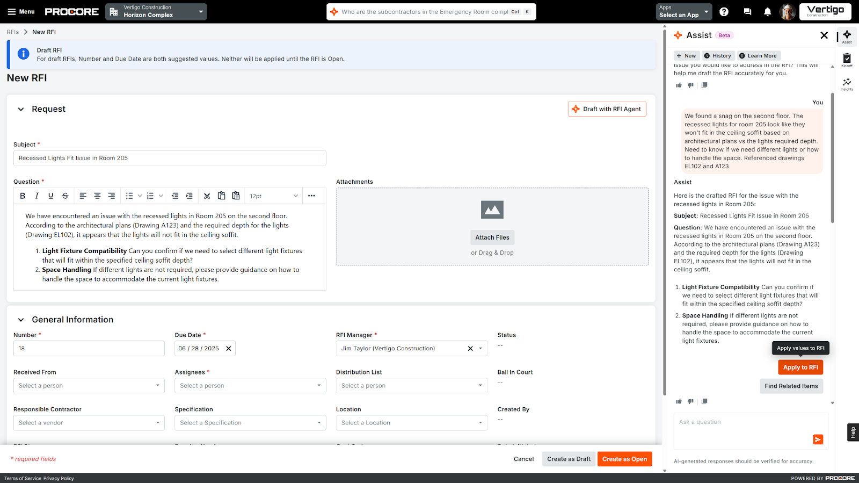Close the Assist panel
Screen dimensions: 859x483
click(824, 35)
